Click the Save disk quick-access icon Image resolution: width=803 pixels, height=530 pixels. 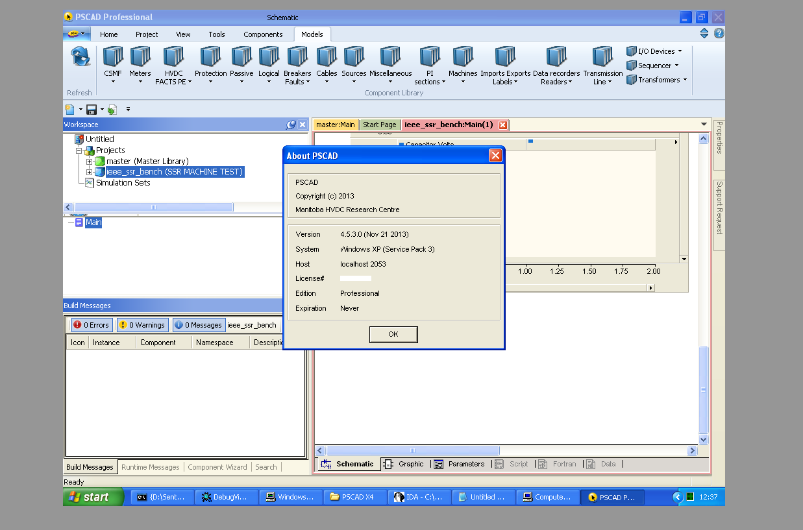[92, 110]
